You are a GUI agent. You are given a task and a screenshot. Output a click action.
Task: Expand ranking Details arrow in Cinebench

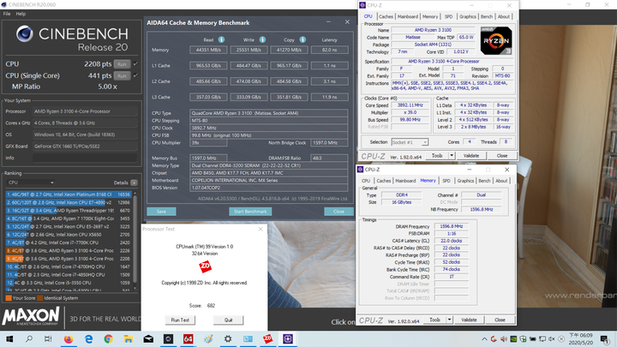pos(135,182)
